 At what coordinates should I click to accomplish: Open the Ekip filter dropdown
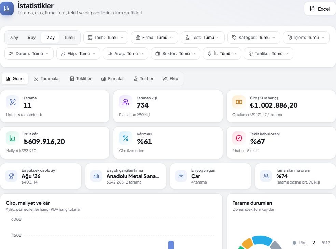[78, 54]
